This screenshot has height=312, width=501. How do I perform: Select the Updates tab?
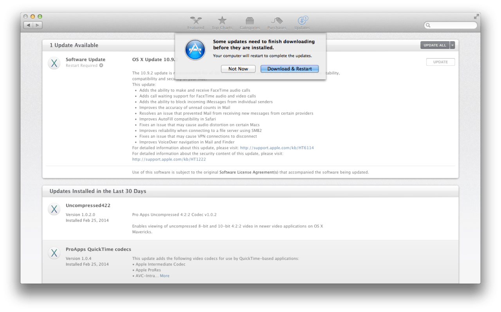point(302,23)
